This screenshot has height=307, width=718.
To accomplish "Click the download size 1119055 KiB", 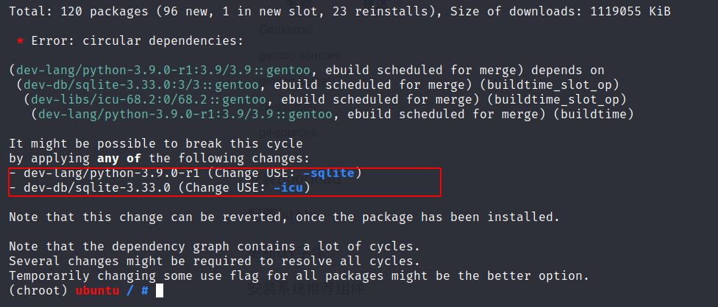I will point(630,12).
